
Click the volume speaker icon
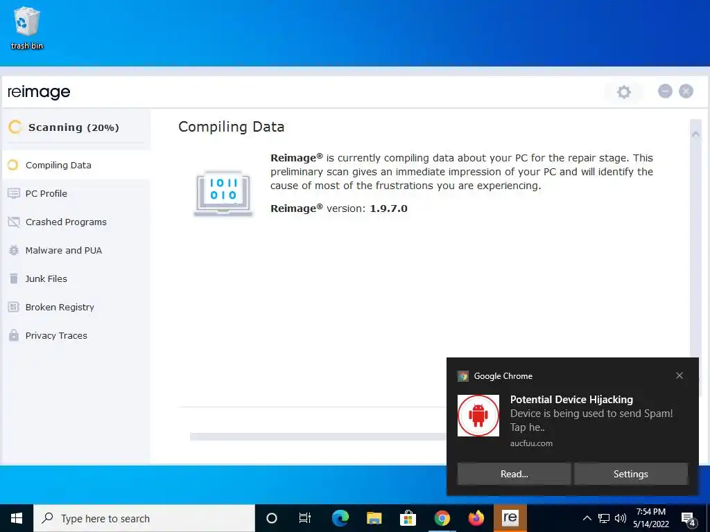point(621,518)
